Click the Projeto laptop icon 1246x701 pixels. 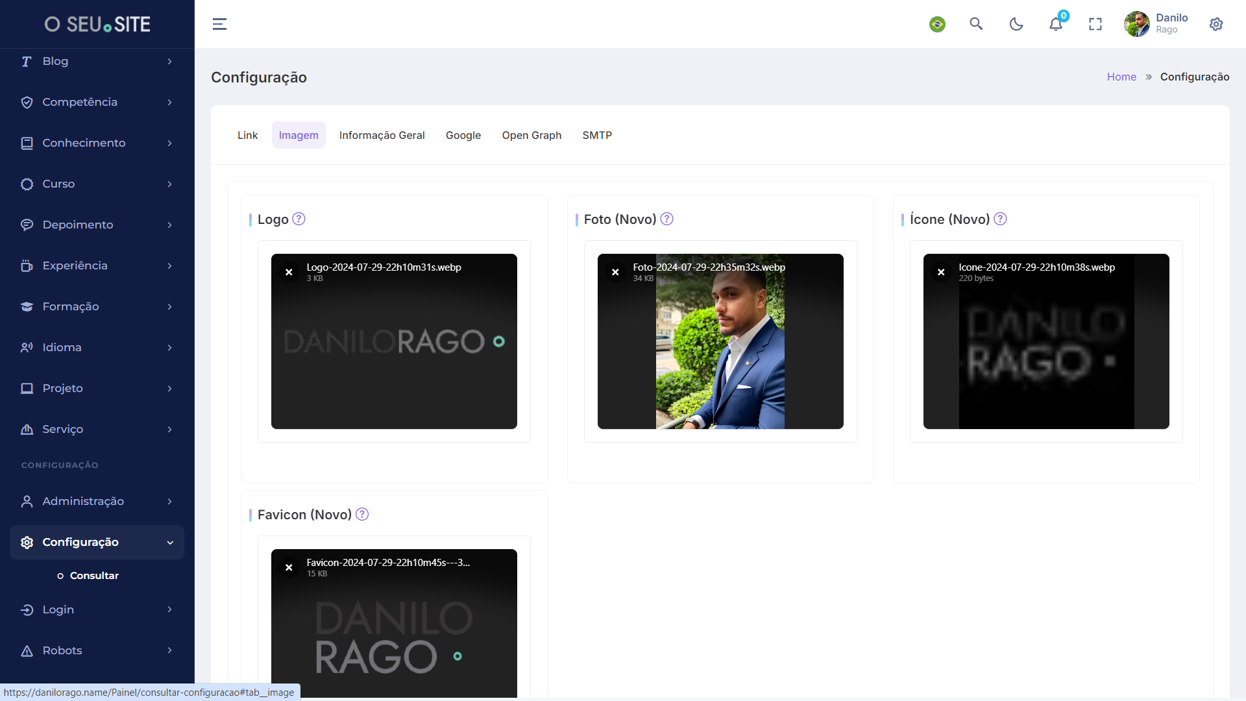[x=27, y=388]
